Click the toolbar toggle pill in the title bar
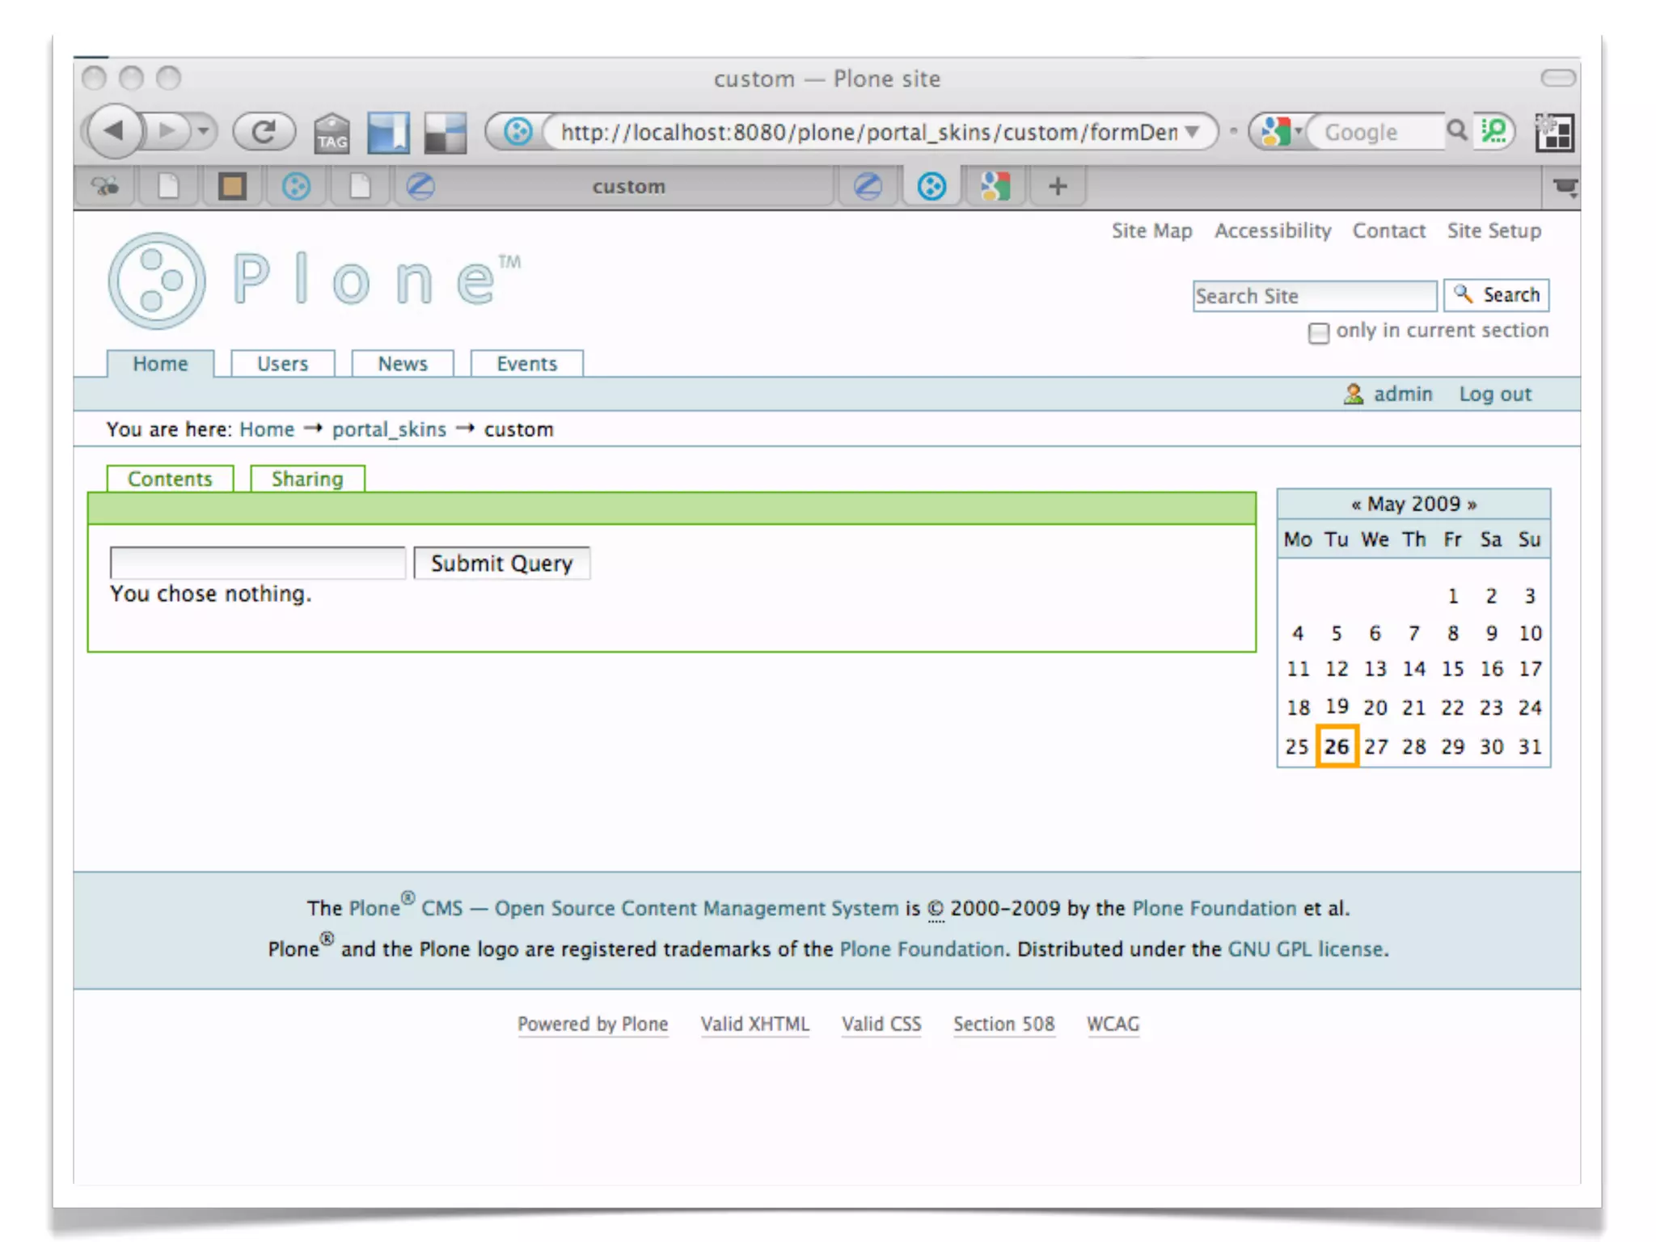 1557,78
